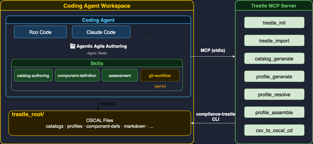Click the trestle_import tool box
Screen dimensions: 313x144
[274, 41]
